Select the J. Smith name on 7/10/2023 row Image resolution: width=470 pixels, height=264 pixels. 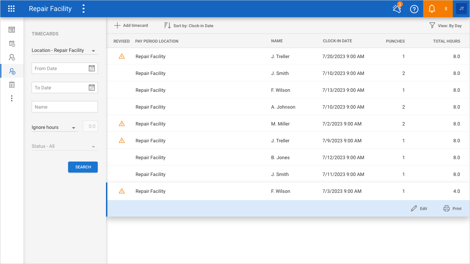pyautogui.click(x=280, y=73)
